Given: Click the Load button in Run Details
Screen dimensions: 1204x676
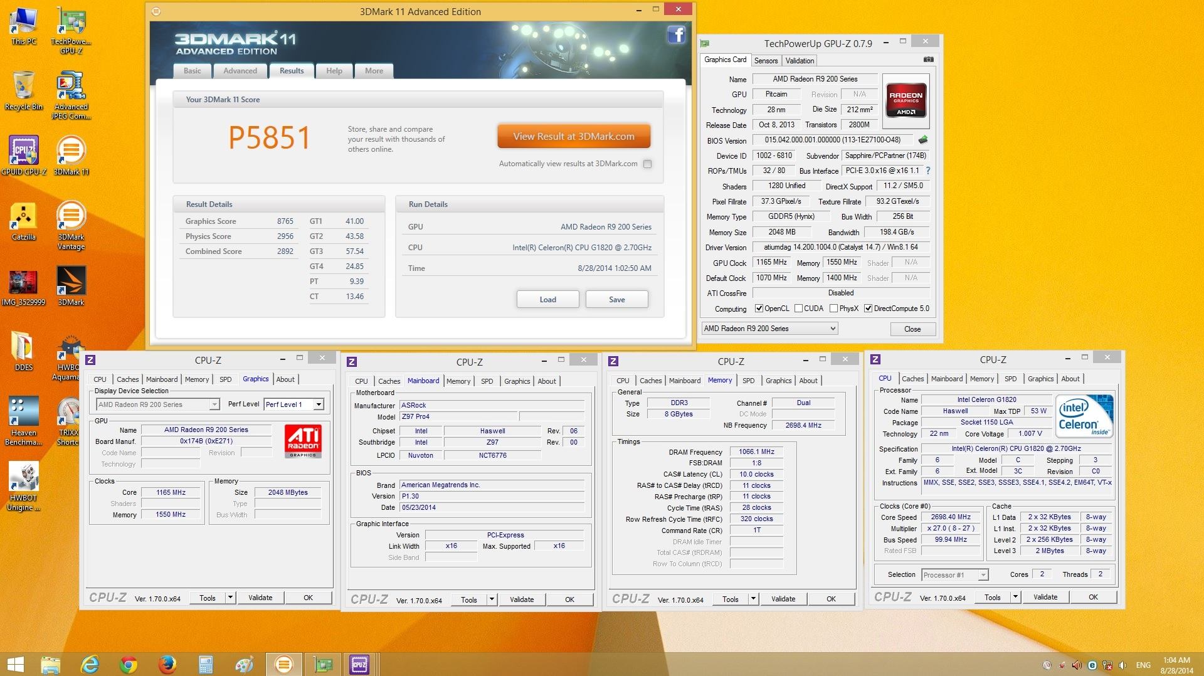Looking at the screenshot, I should (547, 300).
